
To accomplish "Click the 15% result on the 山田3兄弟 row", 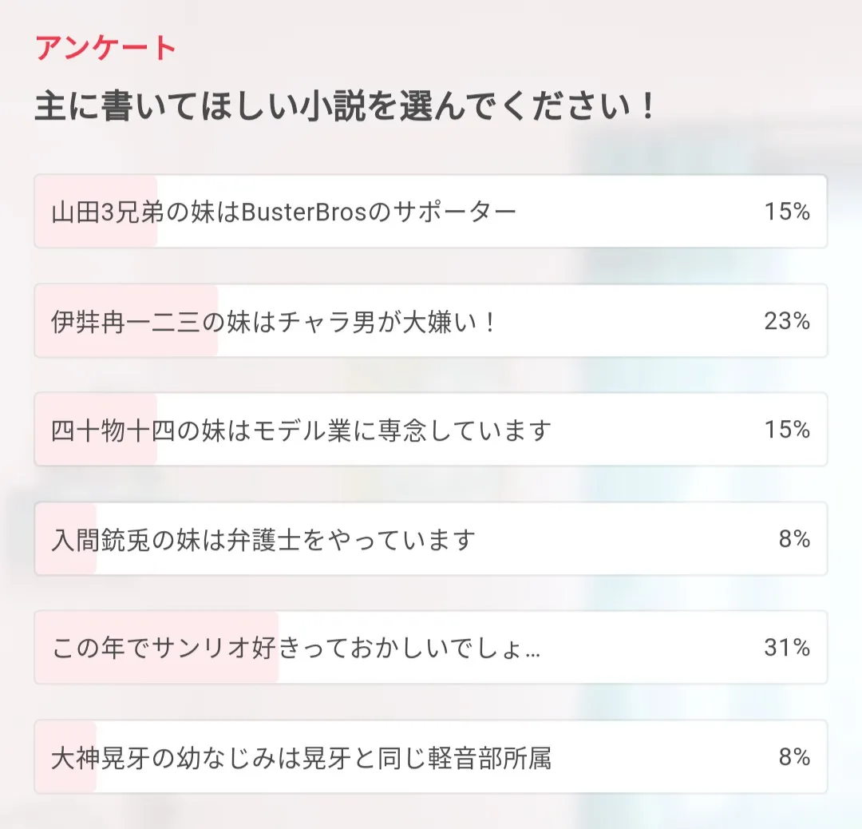I will [787, 212].
